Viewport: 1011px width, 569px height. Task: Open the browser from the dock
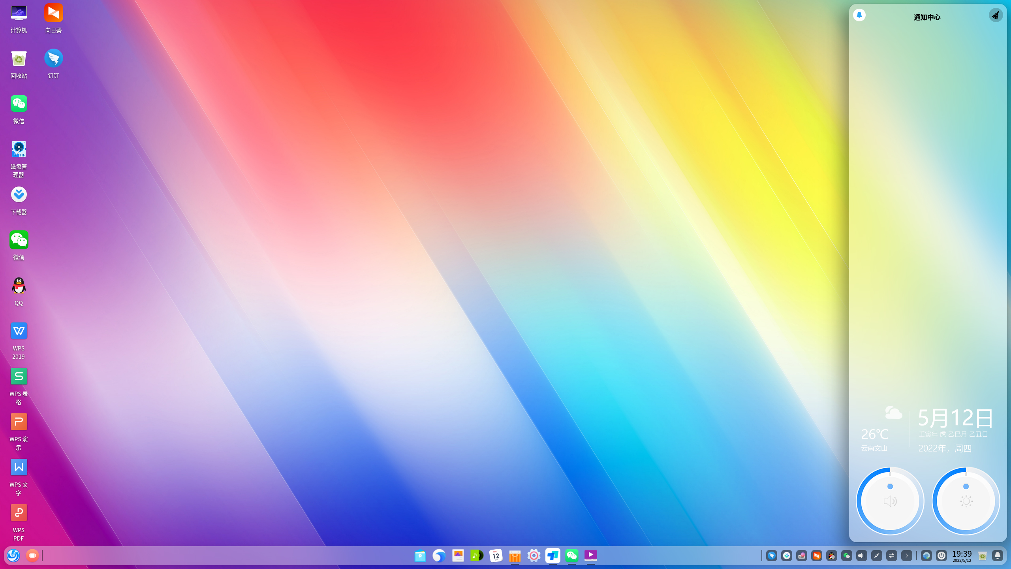[438, 556]
